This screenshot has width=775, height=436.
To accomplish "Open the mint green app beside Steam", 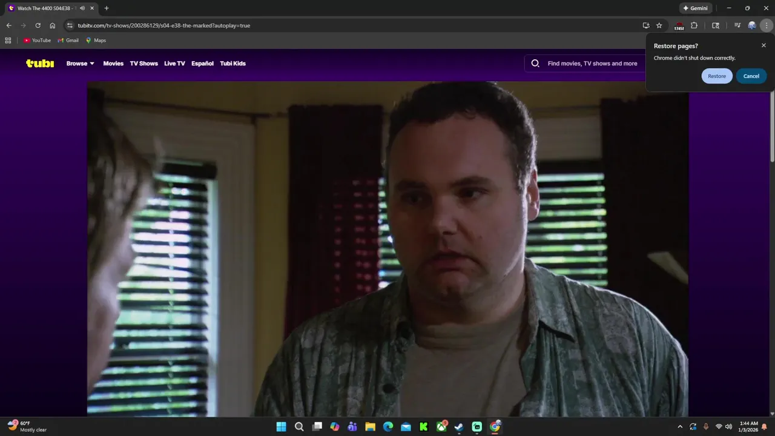I will click(x=477, y=427).
